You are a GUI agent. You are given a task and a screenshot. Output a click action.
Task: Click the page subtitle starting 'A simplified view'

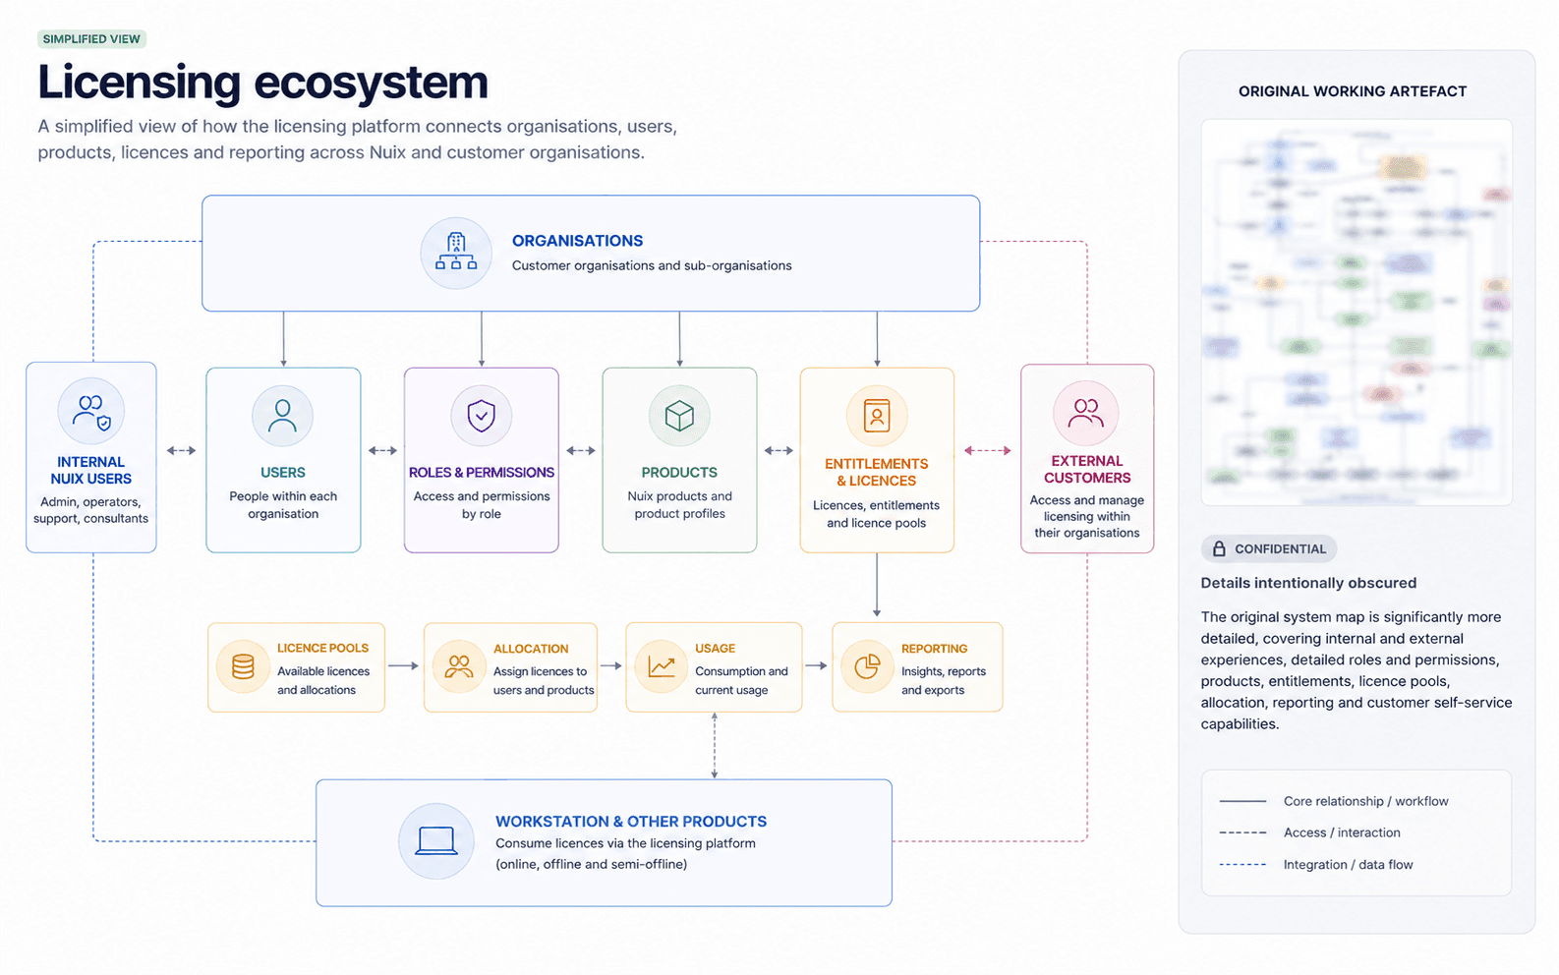[x=357, y=140]
